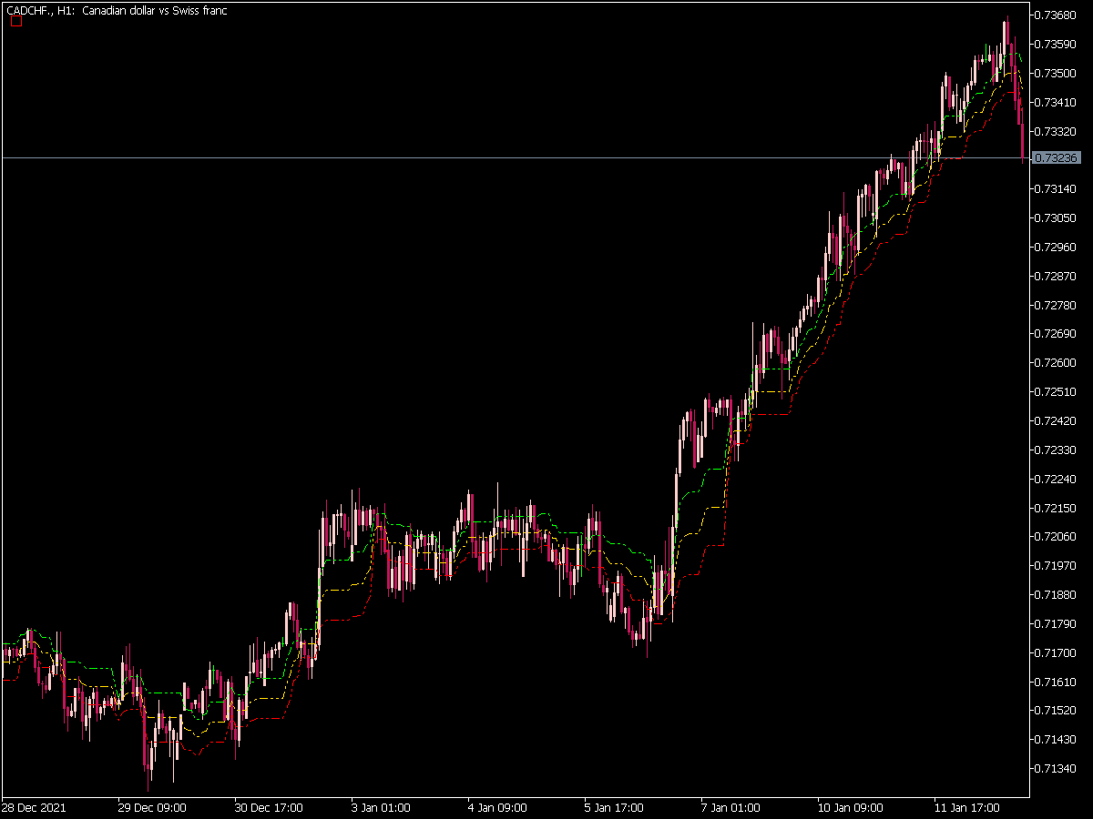The image size is (1093, 819).
Task: Click the 28 Dec 2021 time label
Action: point(32,808)
